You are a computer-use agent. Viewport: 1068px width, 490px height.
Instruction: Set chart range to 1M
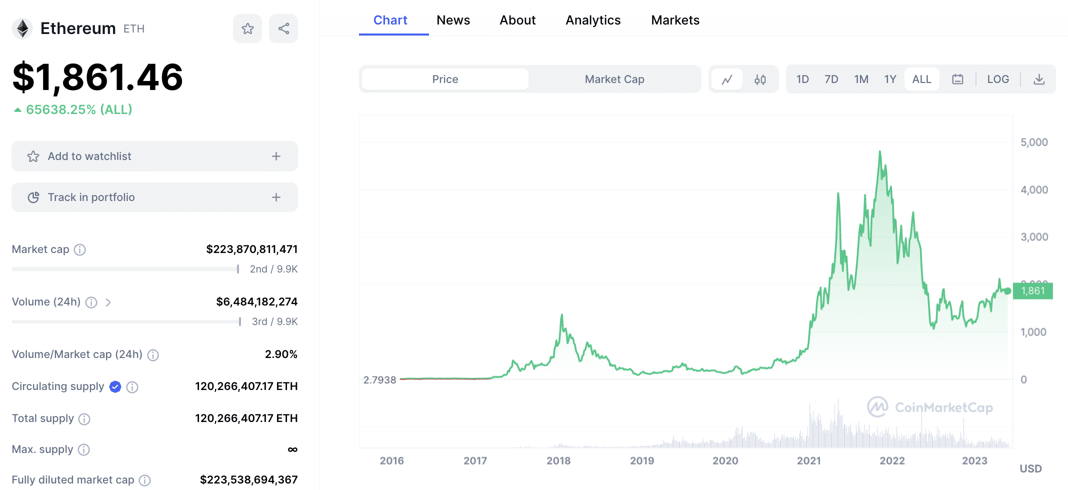tap(861, 79)
